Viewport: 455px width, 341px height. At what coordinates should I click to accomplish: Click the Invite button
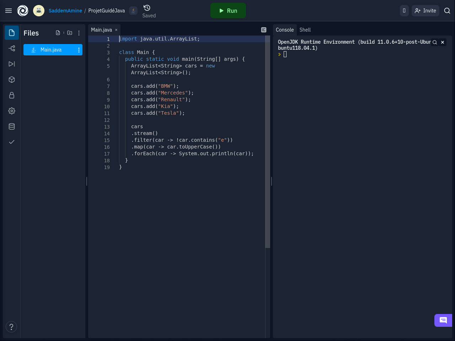point(425,11)
